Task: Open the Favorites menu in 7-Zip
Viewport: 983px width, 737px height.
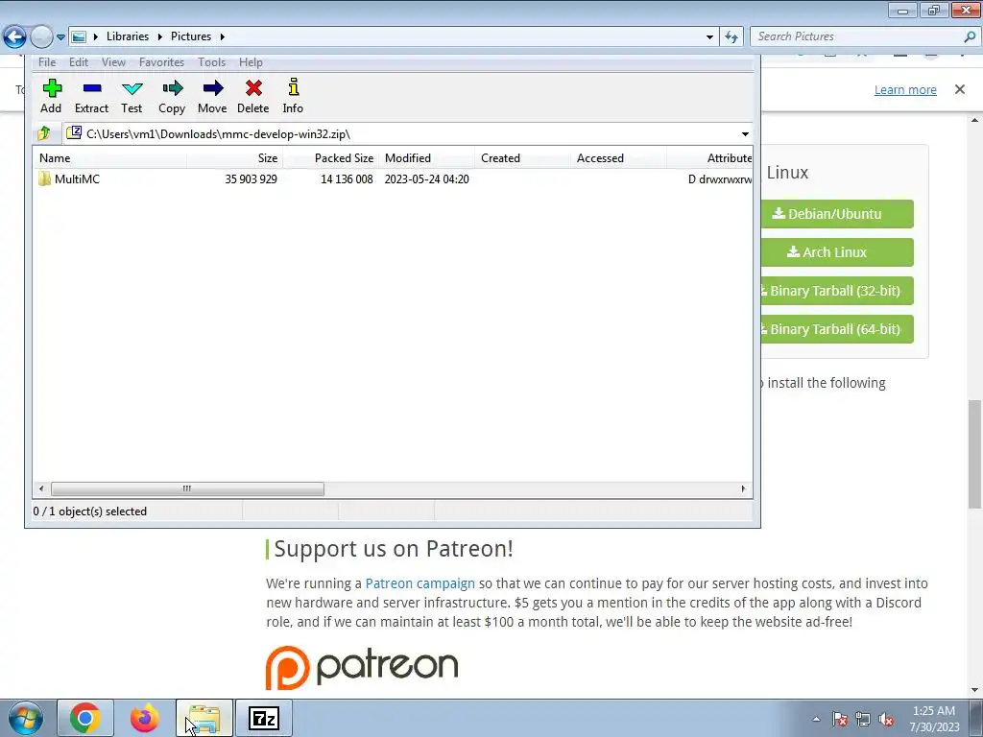Action: (x=161, y=62)
